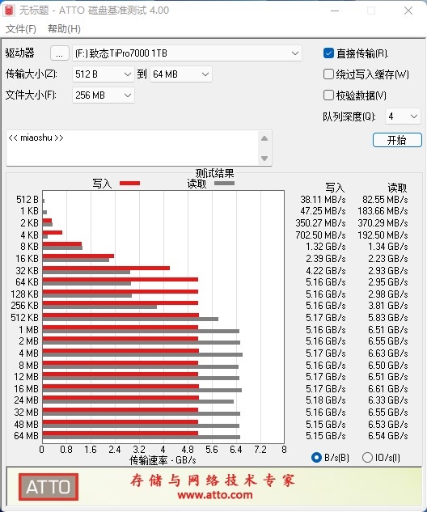Click scroll down arrow in description box

(264, 159)
